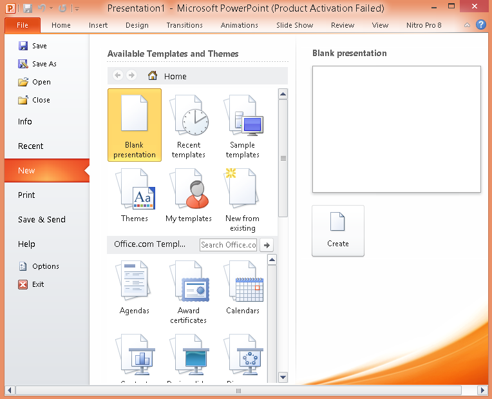This screenshot has width=492, height=399.
Task: Click the Home breadcrumb link
Action: (175, 76)
